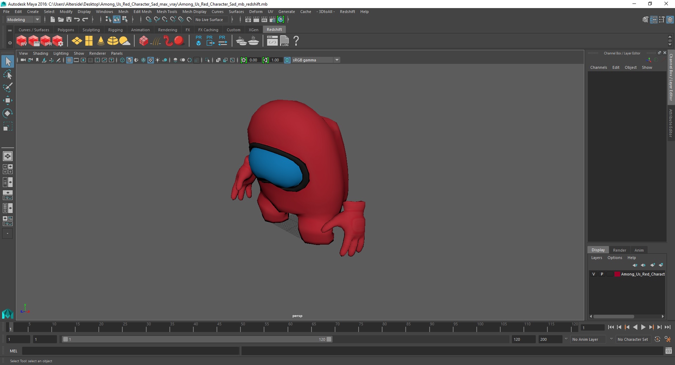Toggle wireframe on shaded viewport button
Image resolution: width=675 pixels, height=365 pixels.
[x=143, y=60]
